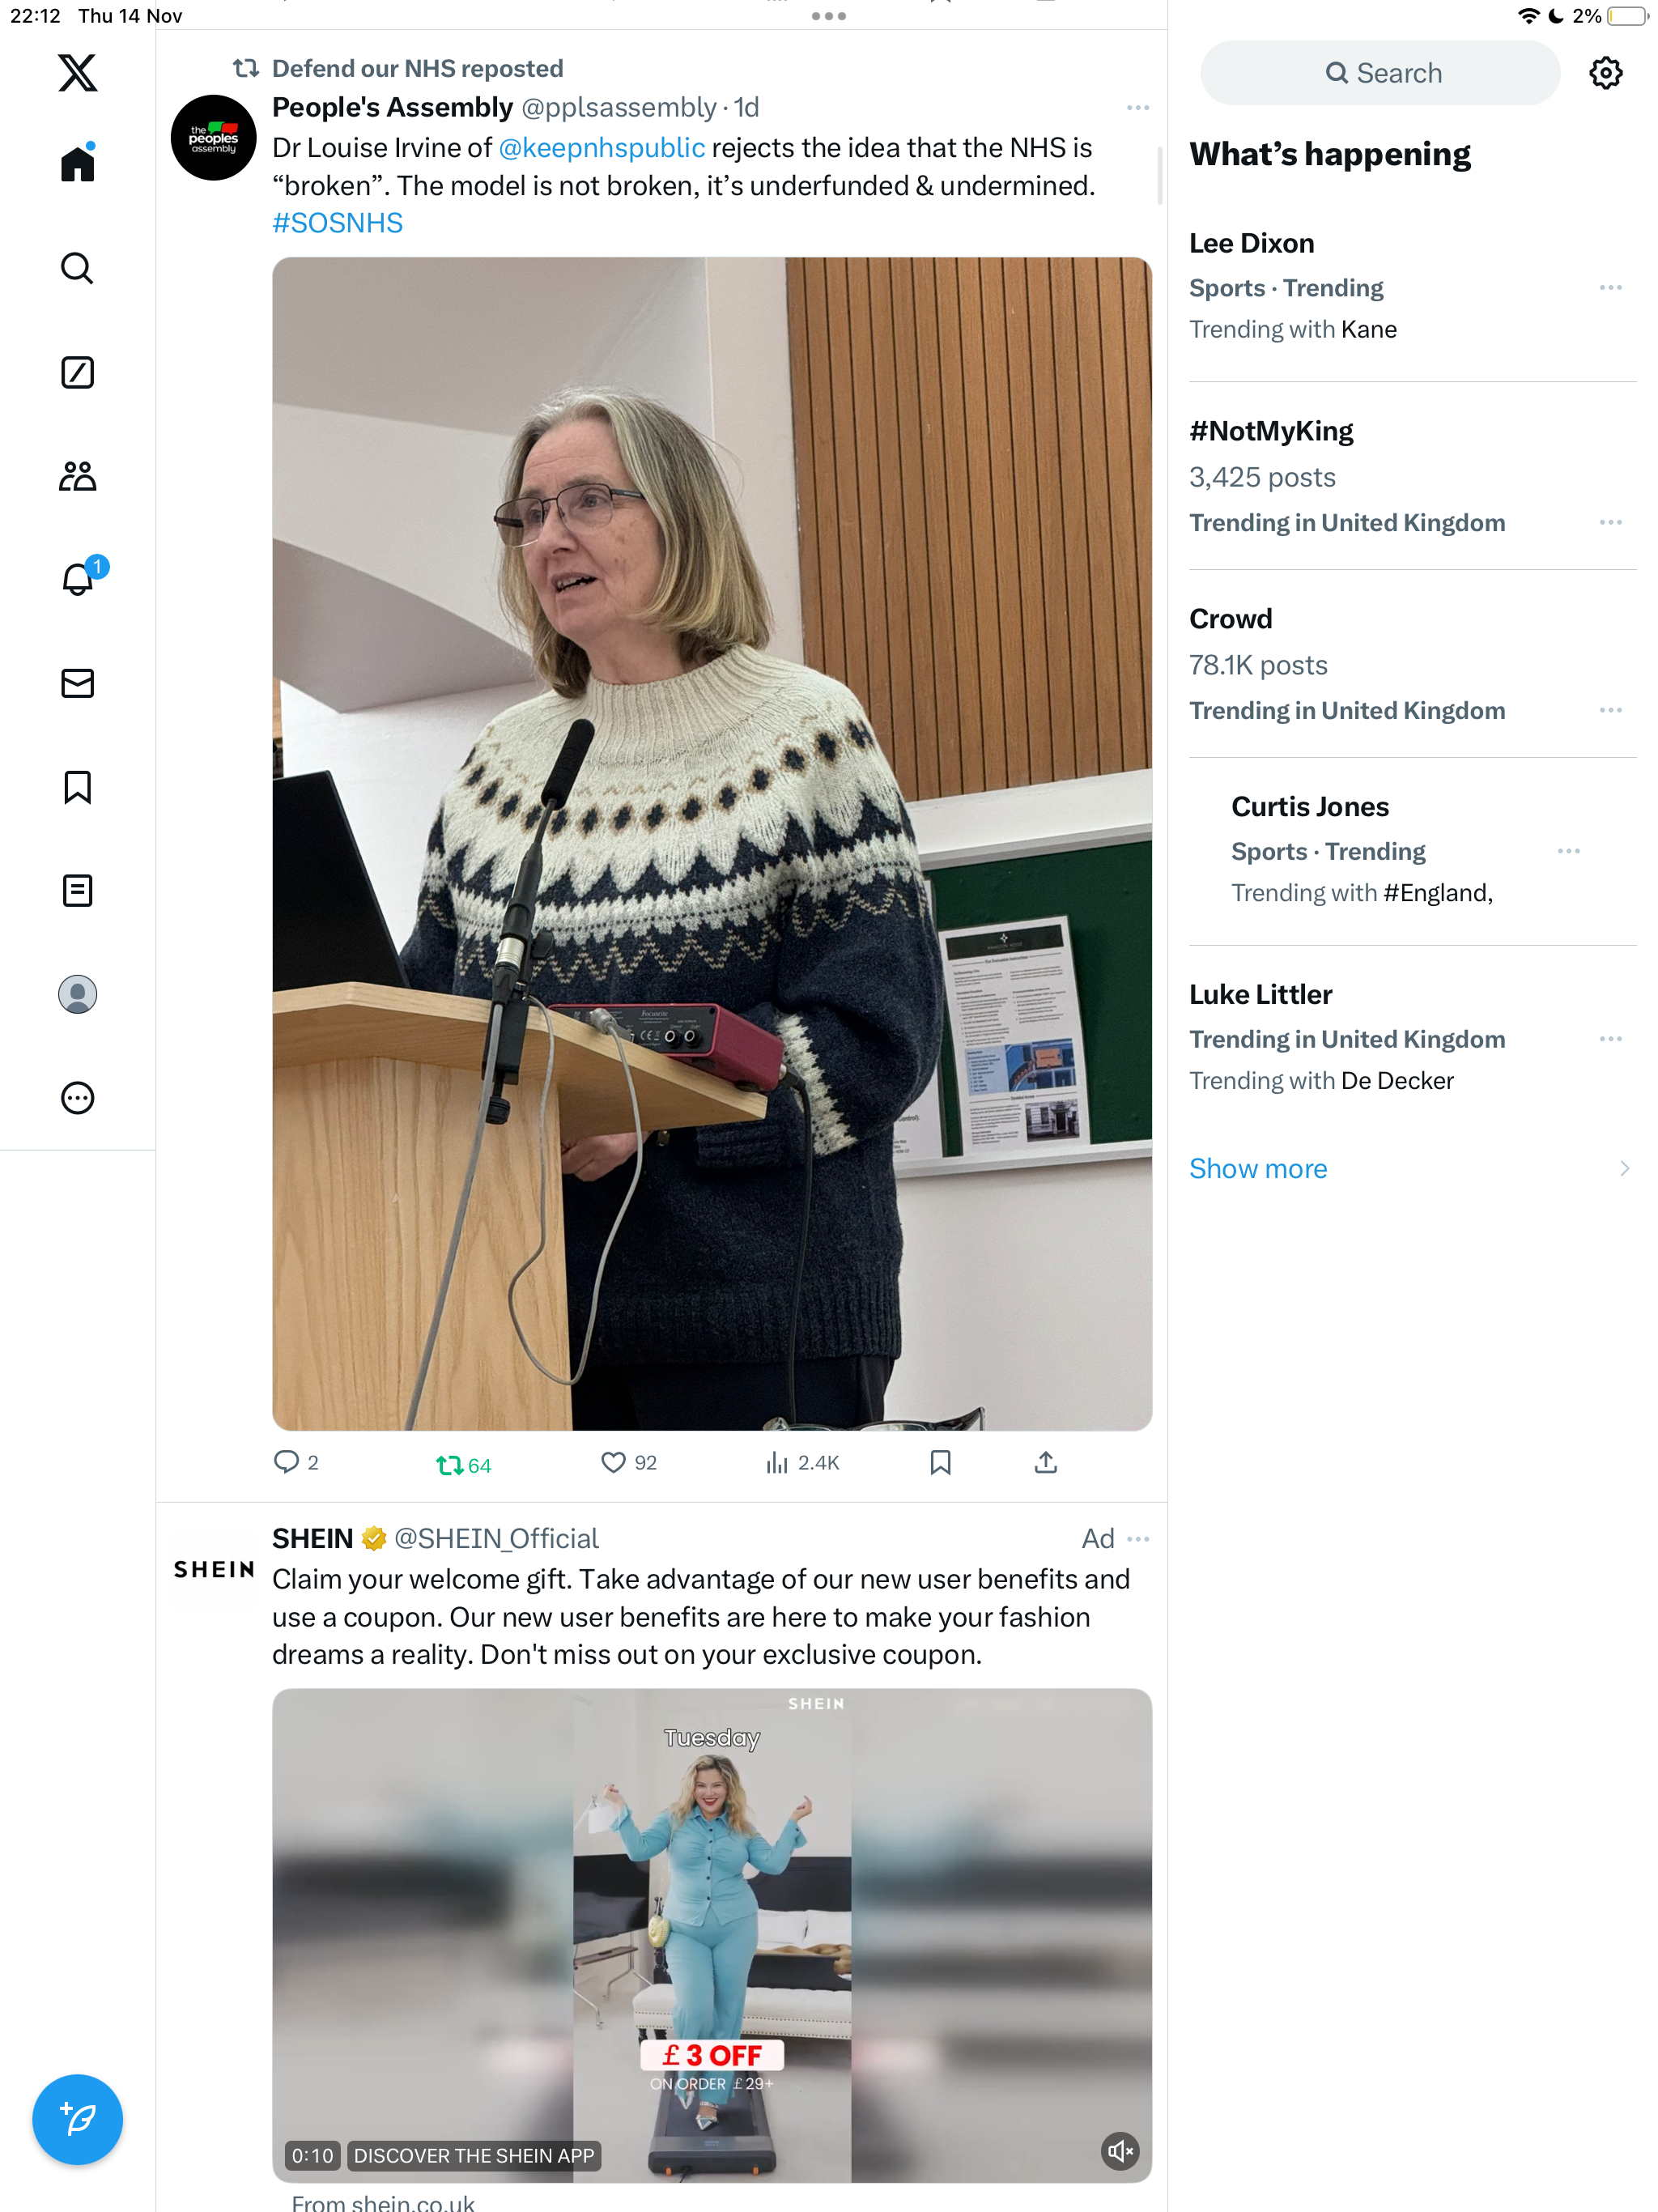
Task: Open Bookmarks in the left sidebar
Action: pos(77,787)
